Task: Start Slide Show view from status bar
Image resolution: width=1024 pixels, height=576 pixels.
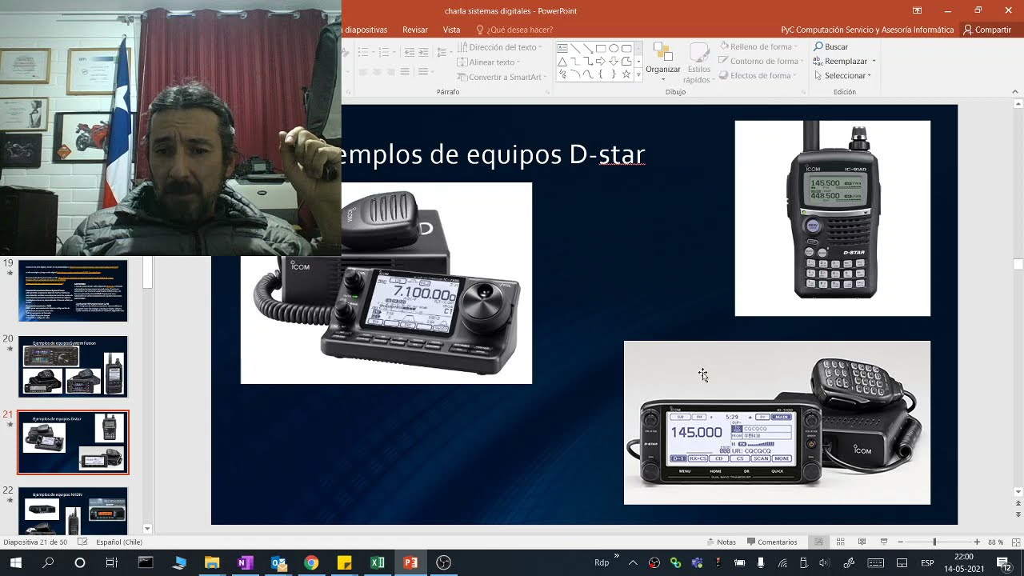Action: coord(883,542)
